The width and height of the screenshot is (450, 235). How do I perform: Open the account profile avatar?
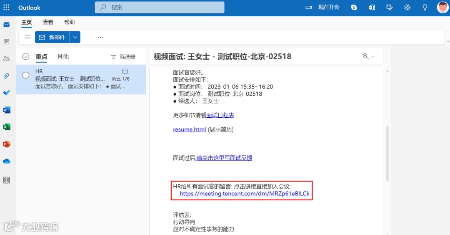(443, 8)
